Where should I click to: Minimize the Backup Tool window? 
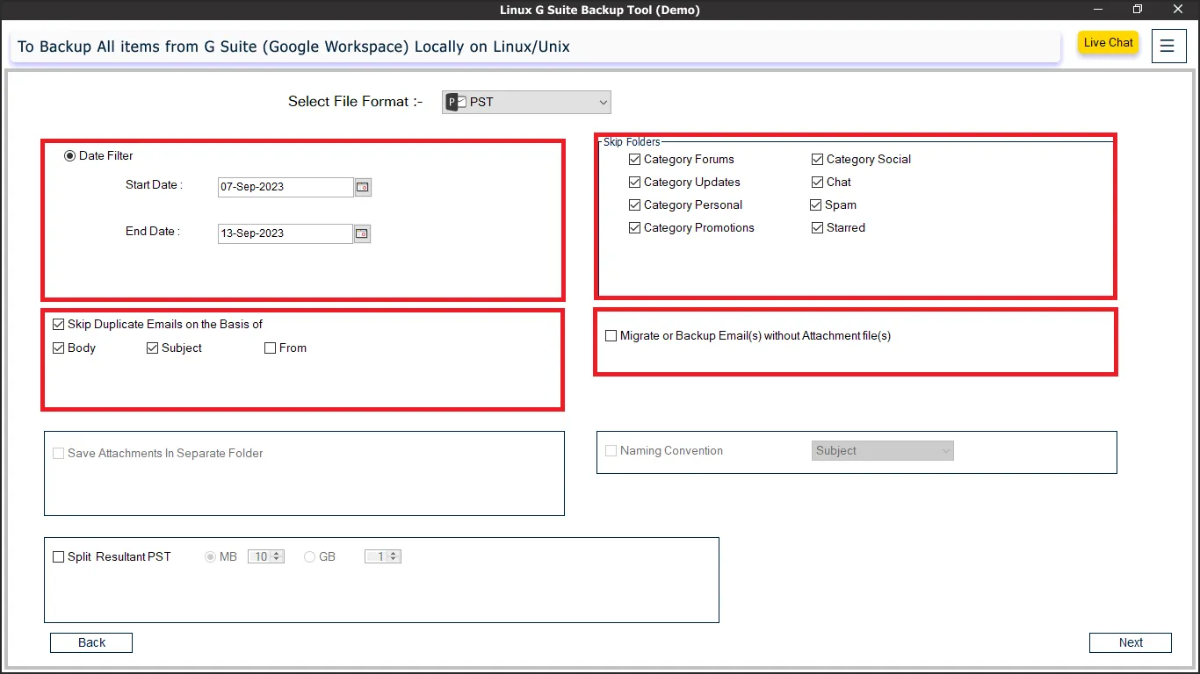point(1098,10)
